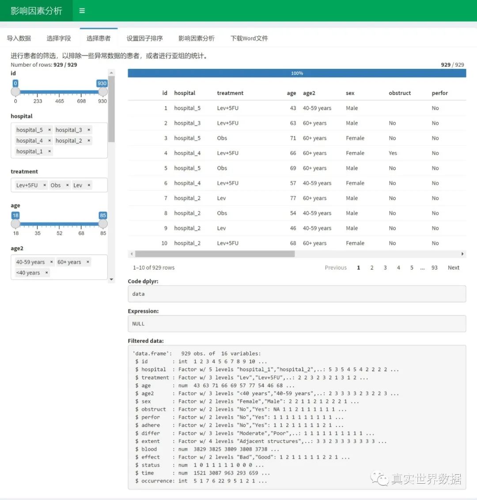
Task: Go to Previous page of table
Action: click(336, 268)
